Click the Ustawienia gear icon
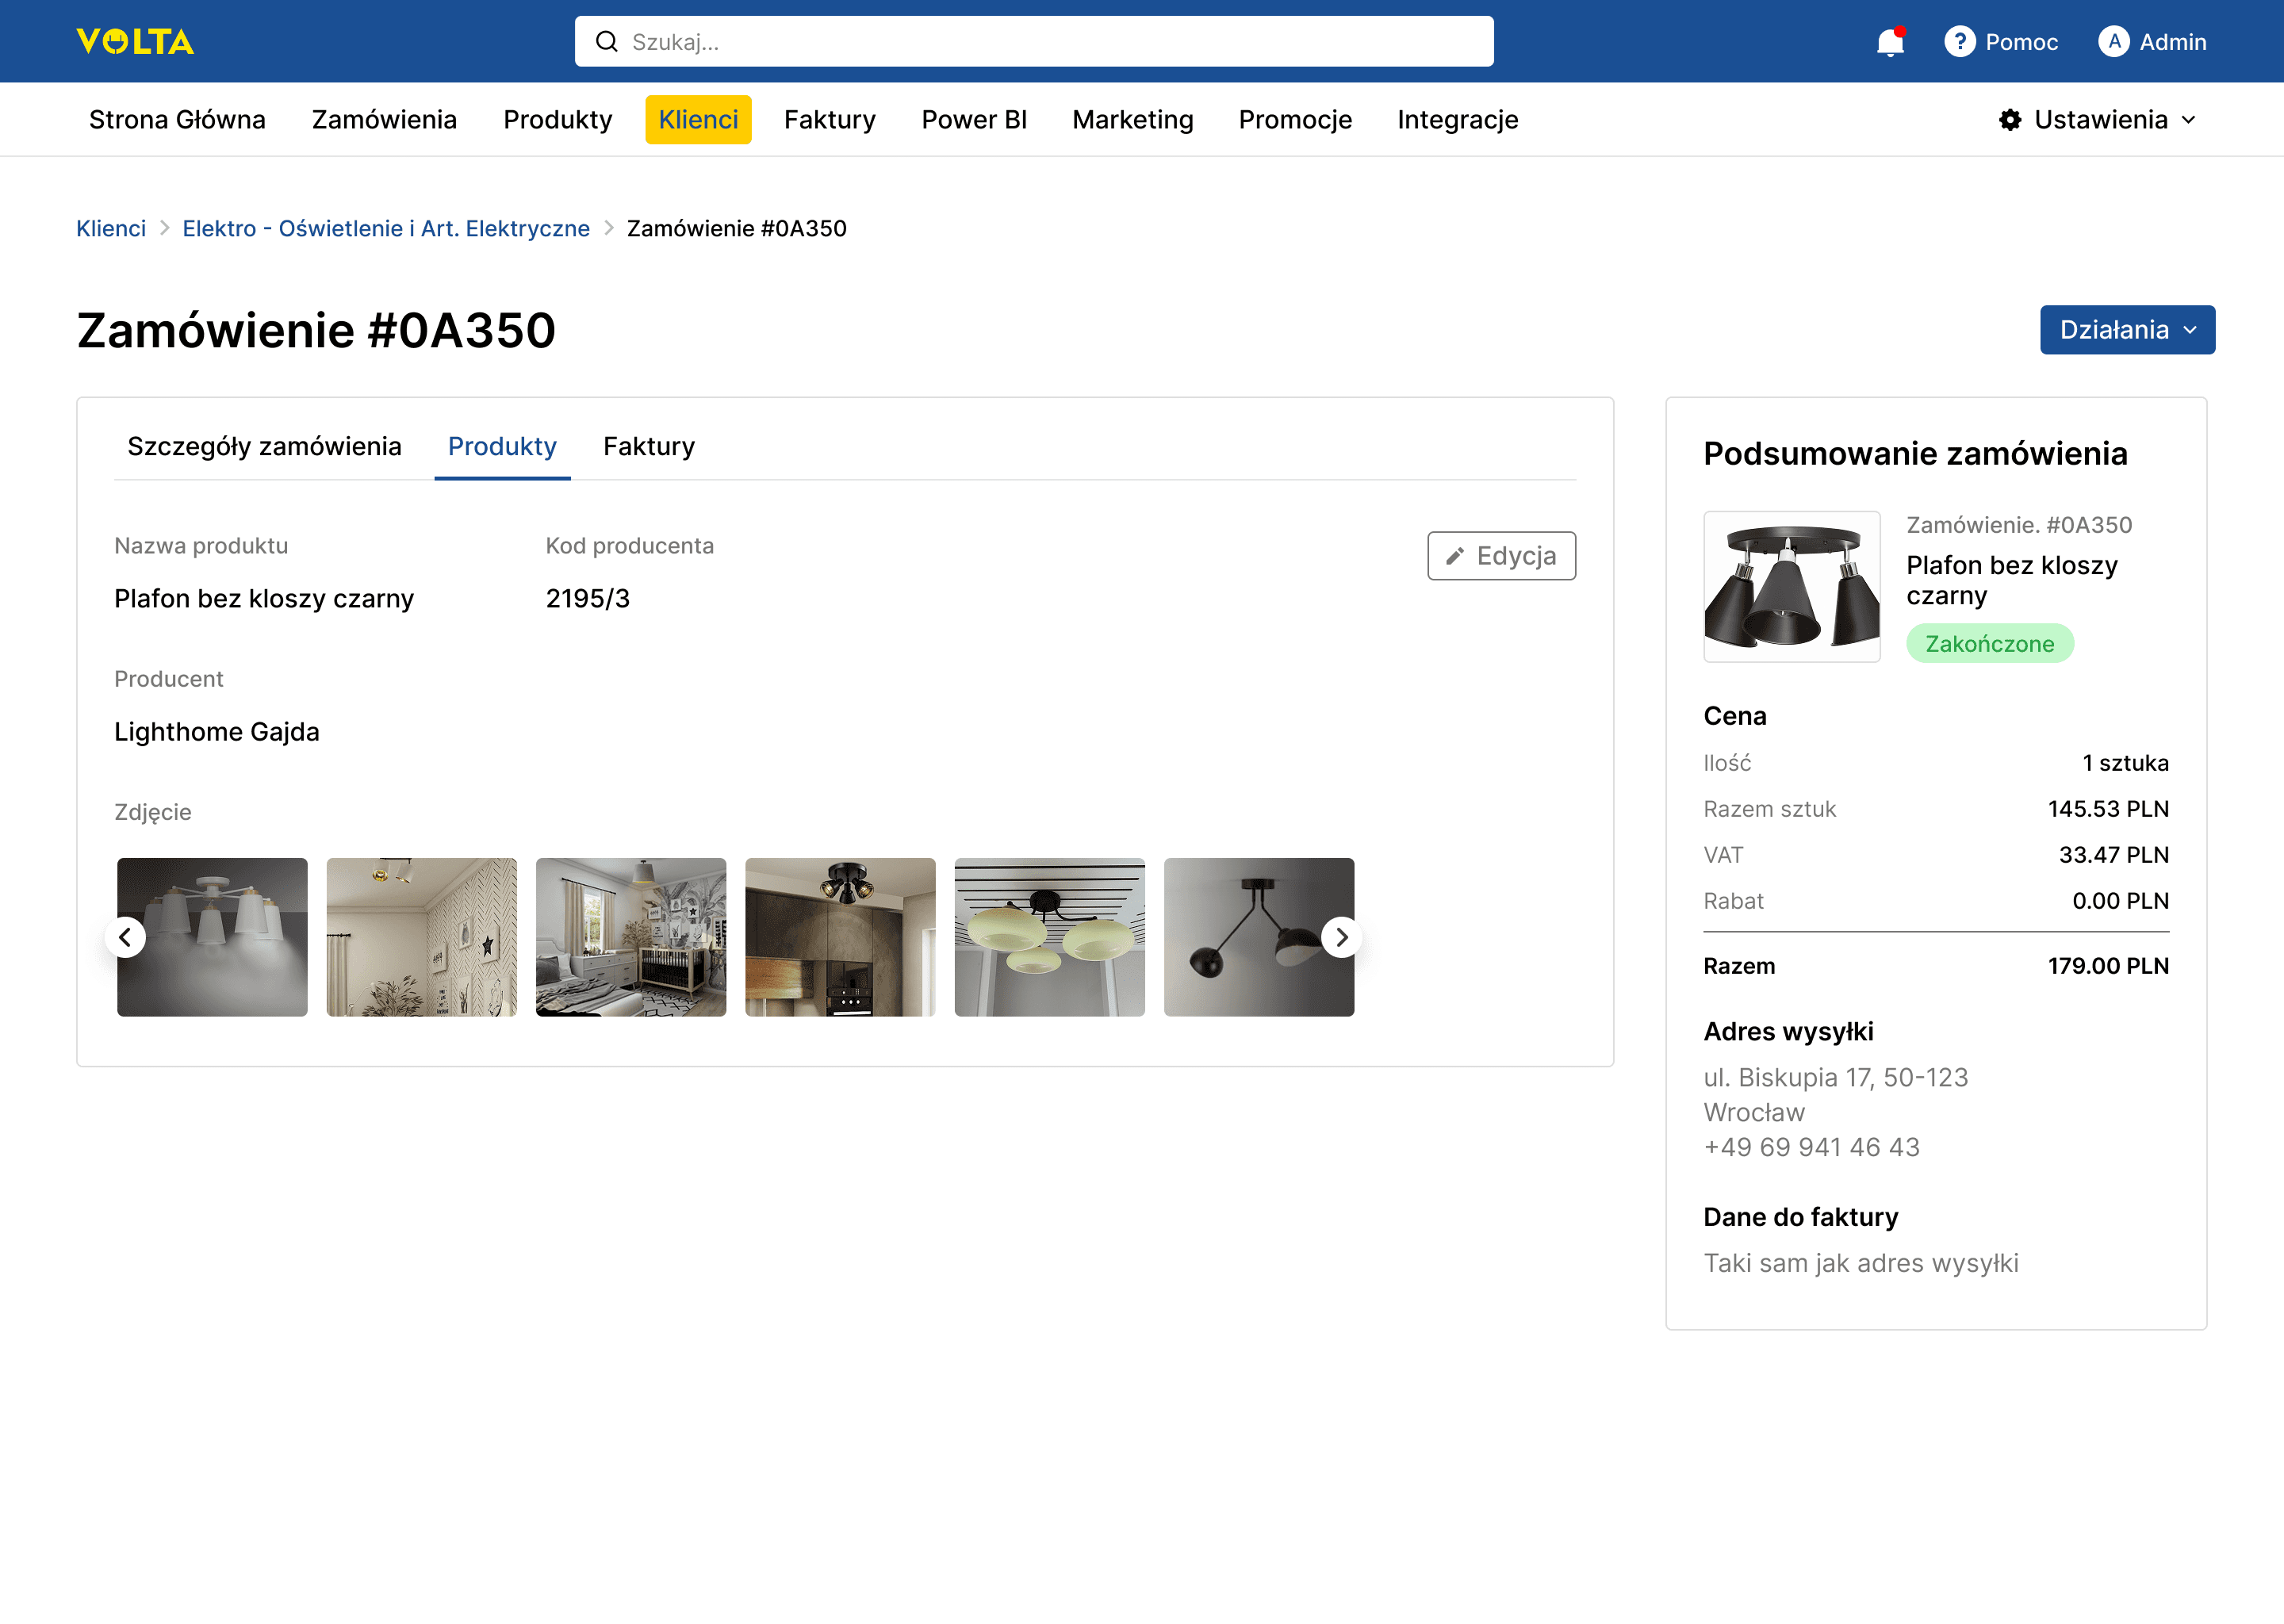Screen dimensions: 2284x1624 (x=2010, y=120)
